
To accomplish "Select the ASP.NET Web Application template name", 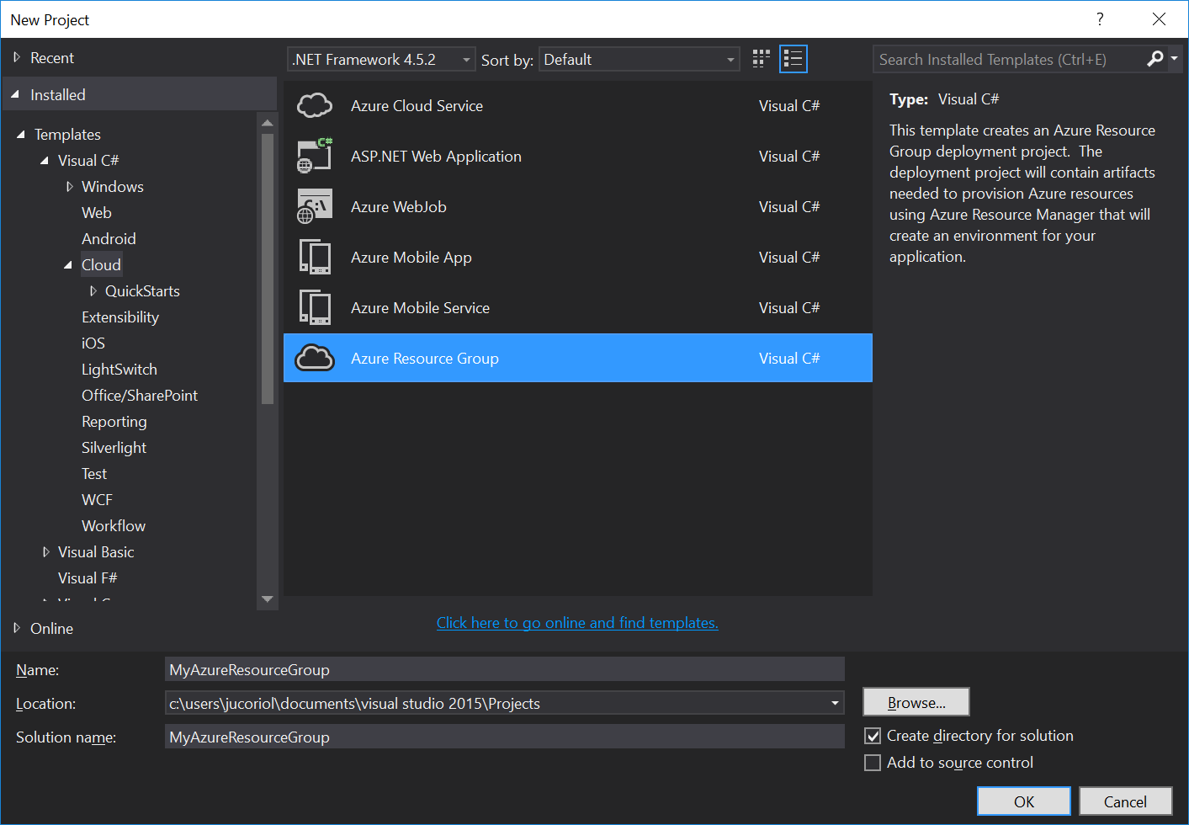I will [x=436, y=156].
